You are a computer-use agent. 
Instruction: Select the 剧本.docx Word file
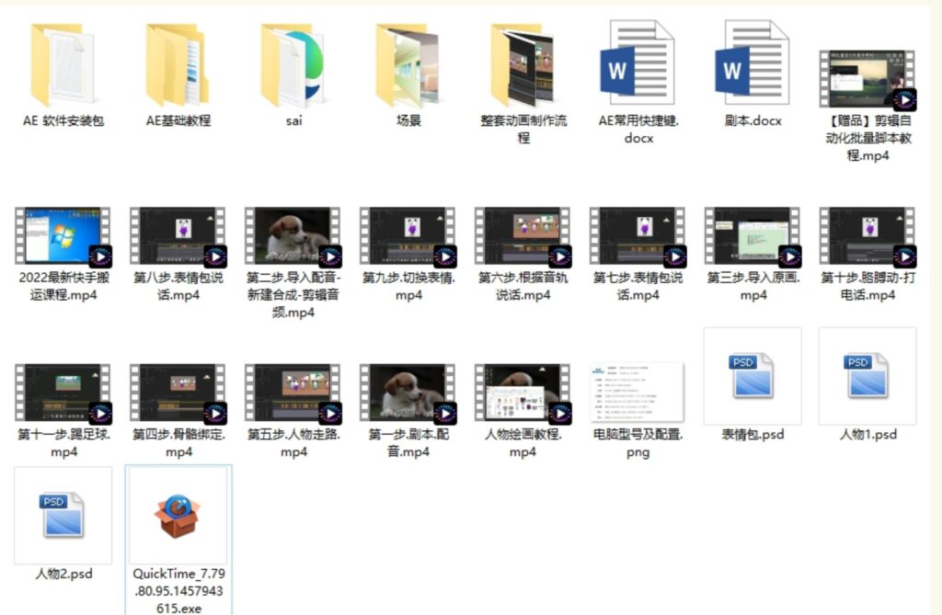pyautogui.click(x=752, y=66)
